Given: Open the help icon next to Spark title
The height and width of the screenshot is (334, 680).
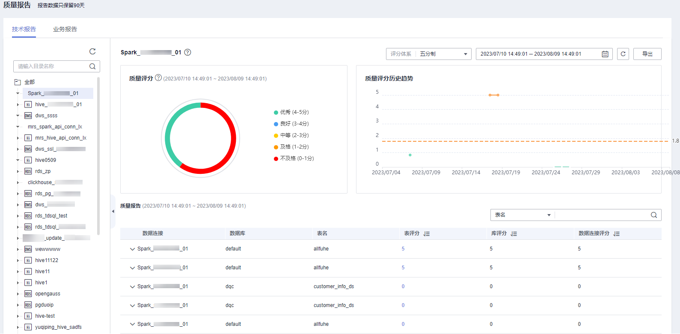Looking at the screenshot, I should (187, 52).
